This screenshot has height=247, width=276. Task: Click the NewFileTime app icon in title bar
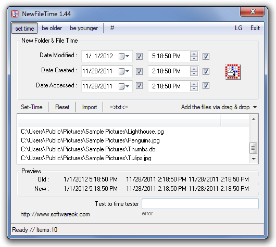(15, 14)
